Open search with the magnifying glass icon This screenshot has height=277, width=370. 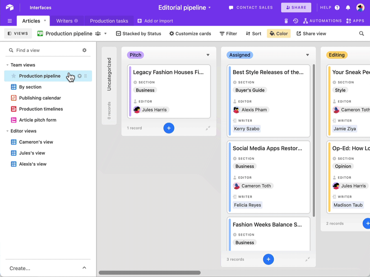click(362, 33)
